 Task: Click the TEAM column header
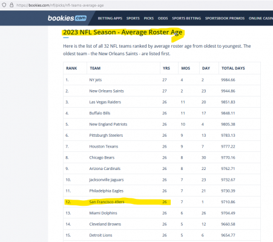(95, 68)
